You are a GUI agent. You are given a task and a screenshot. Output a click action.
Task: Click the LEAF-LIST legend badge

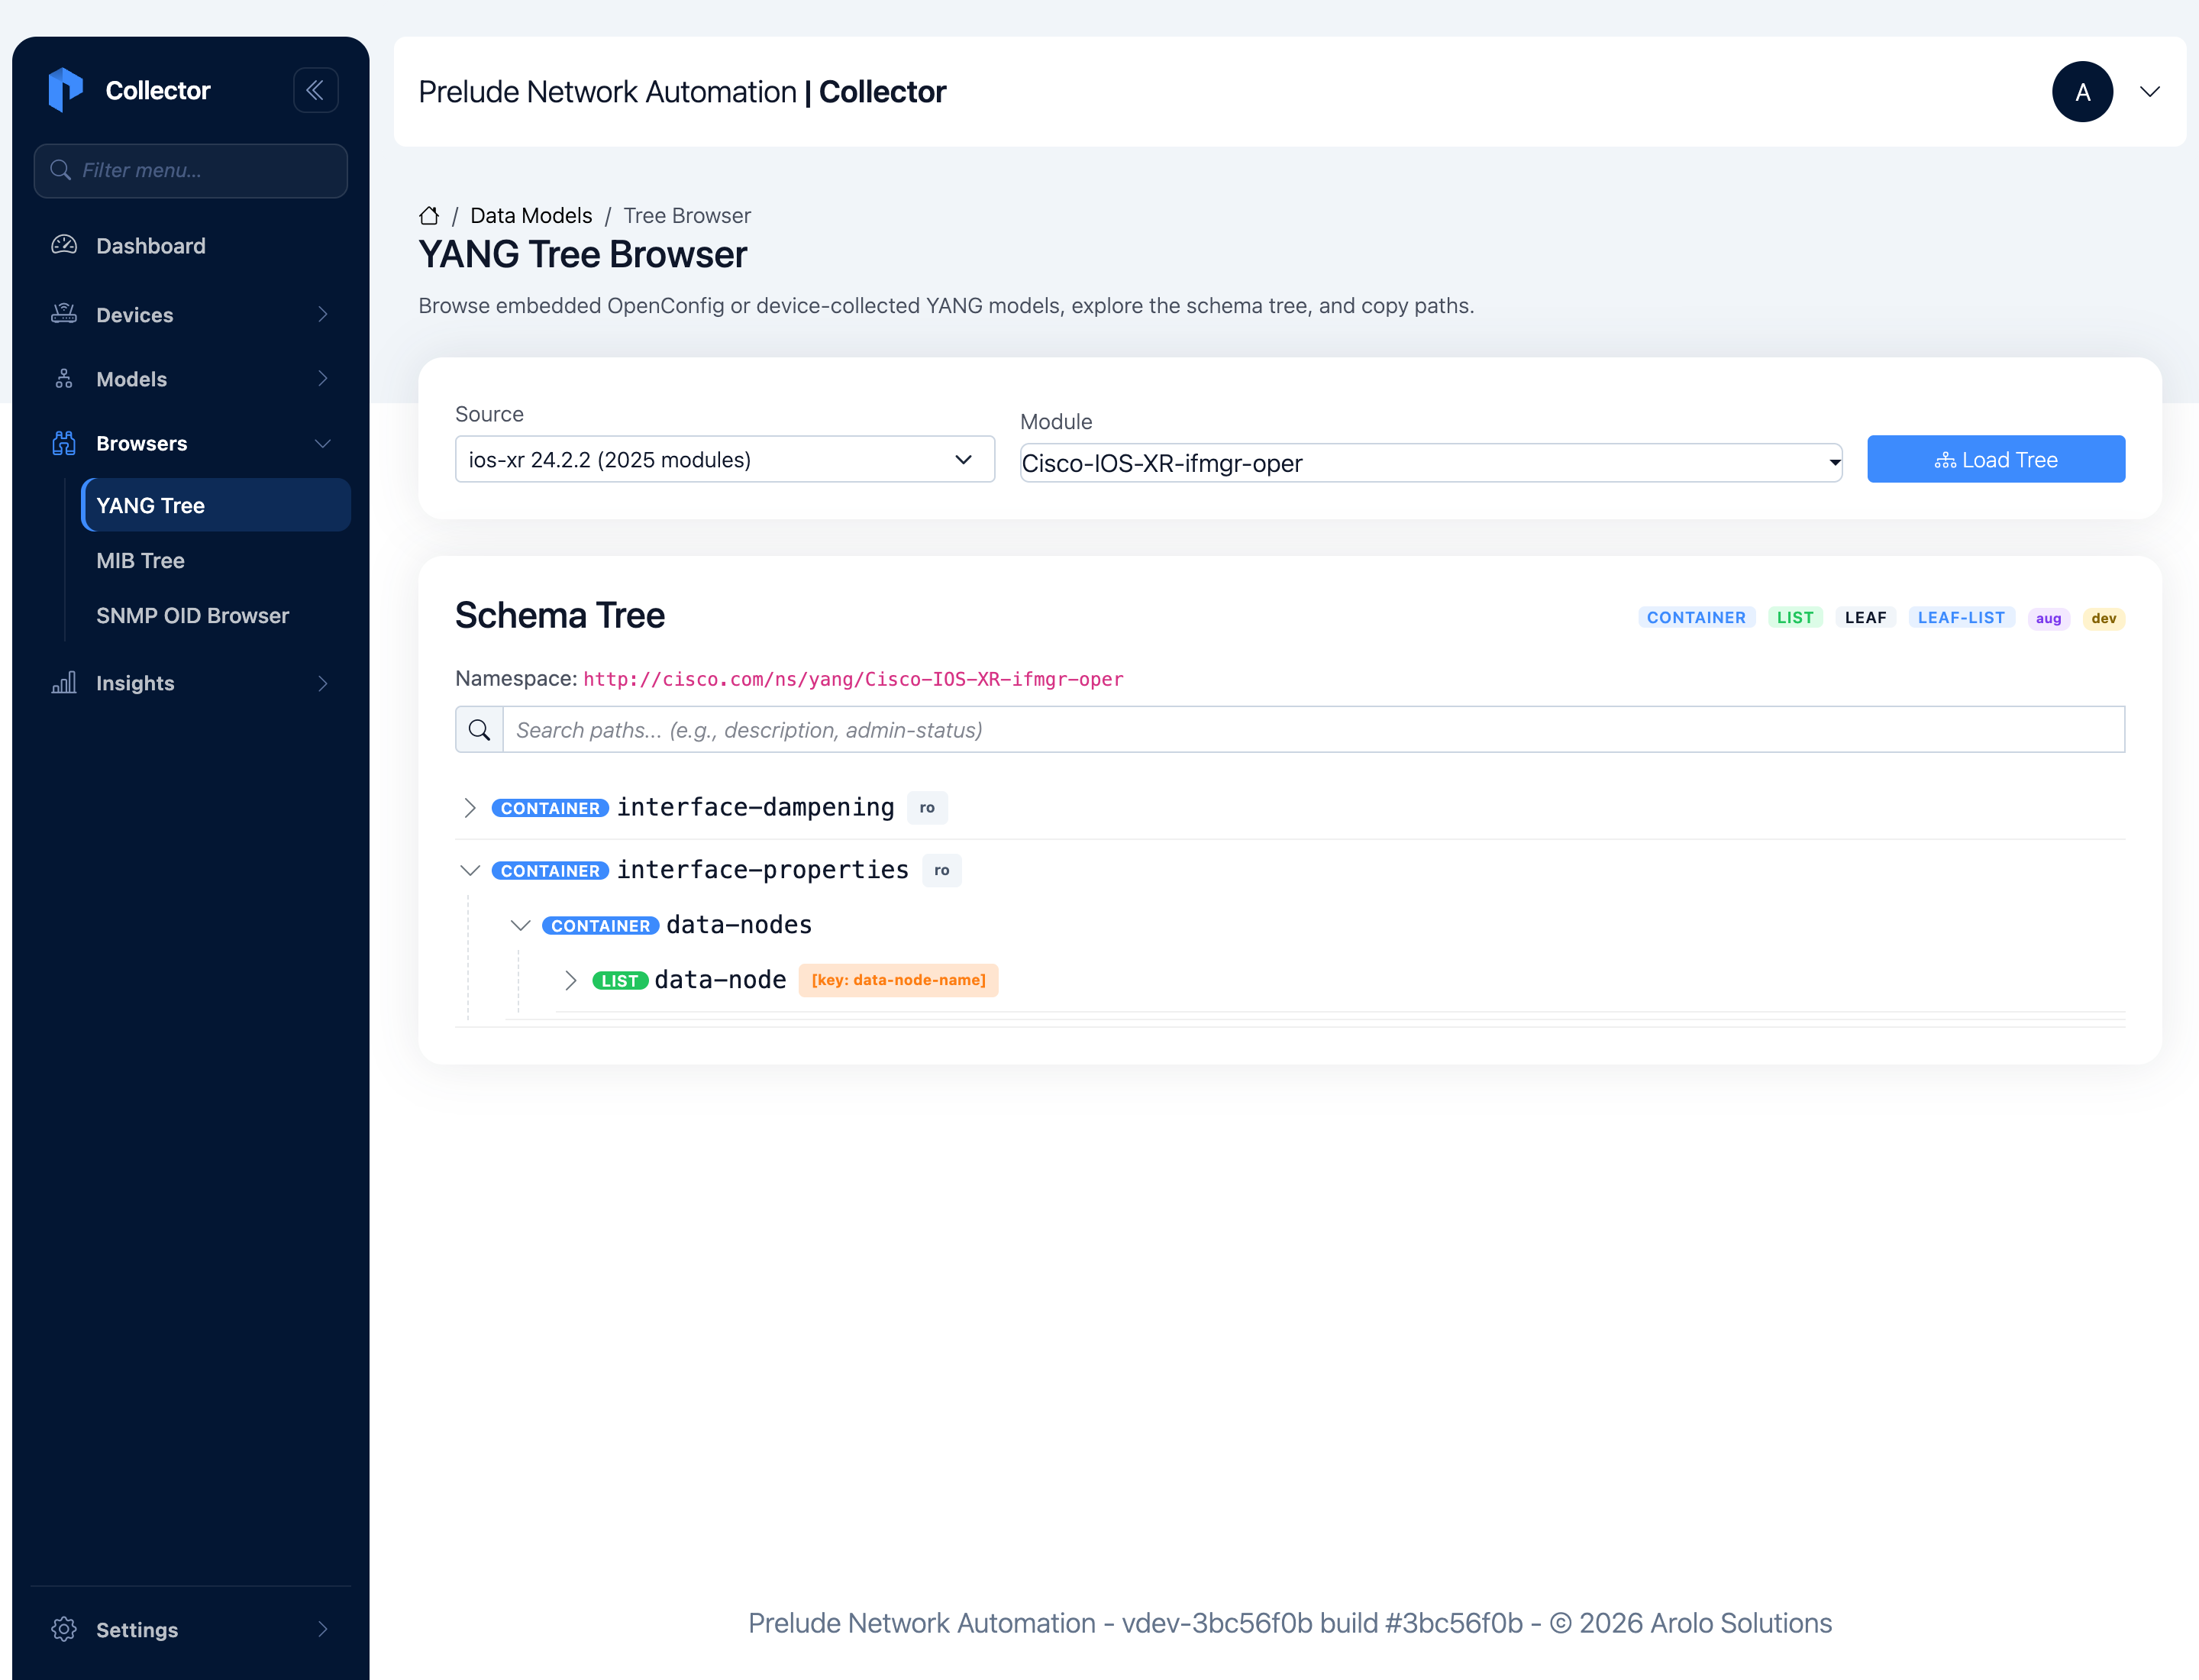tap(1961, 618)
